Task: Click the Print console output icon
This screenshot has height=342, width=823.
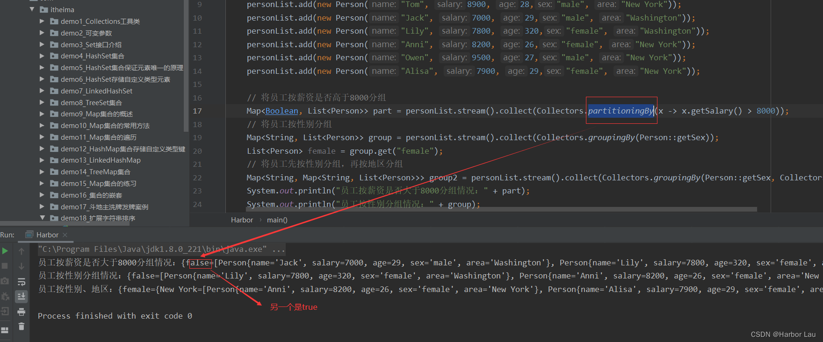Action: click(22, 312)
